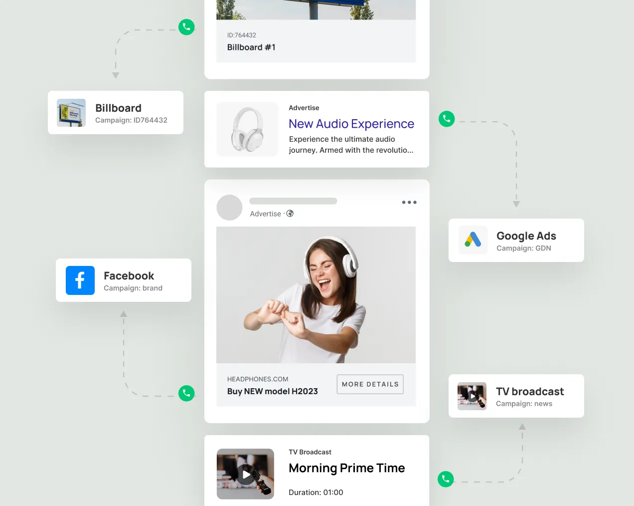The height and width of the screenshot is (506, 634).
Task: Select the Campaign: brand label on Facebook card
Action: point(133,288)
